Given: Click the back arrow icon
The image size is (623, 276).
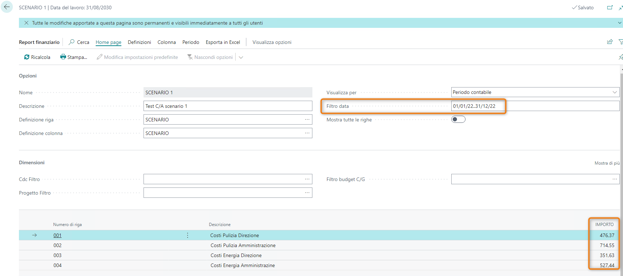Looking at the screenshot, I should pyautogui.click(x=7, y=7).
